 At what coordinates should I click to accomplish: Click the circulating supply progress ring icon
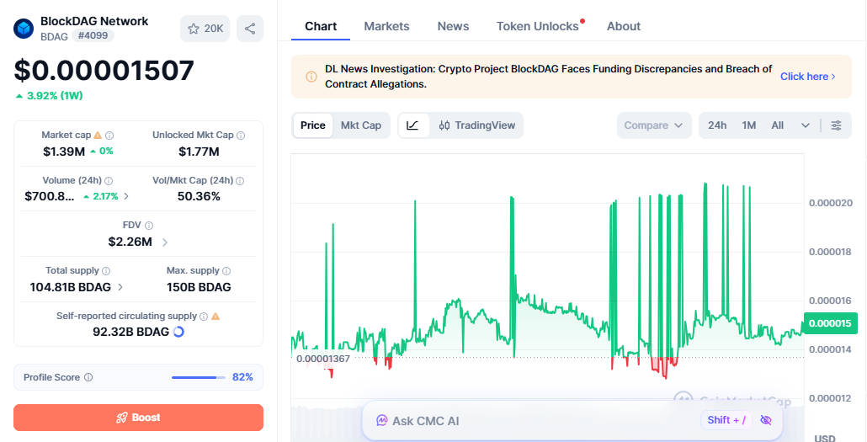pyautogui.click(x=178, y=332)
